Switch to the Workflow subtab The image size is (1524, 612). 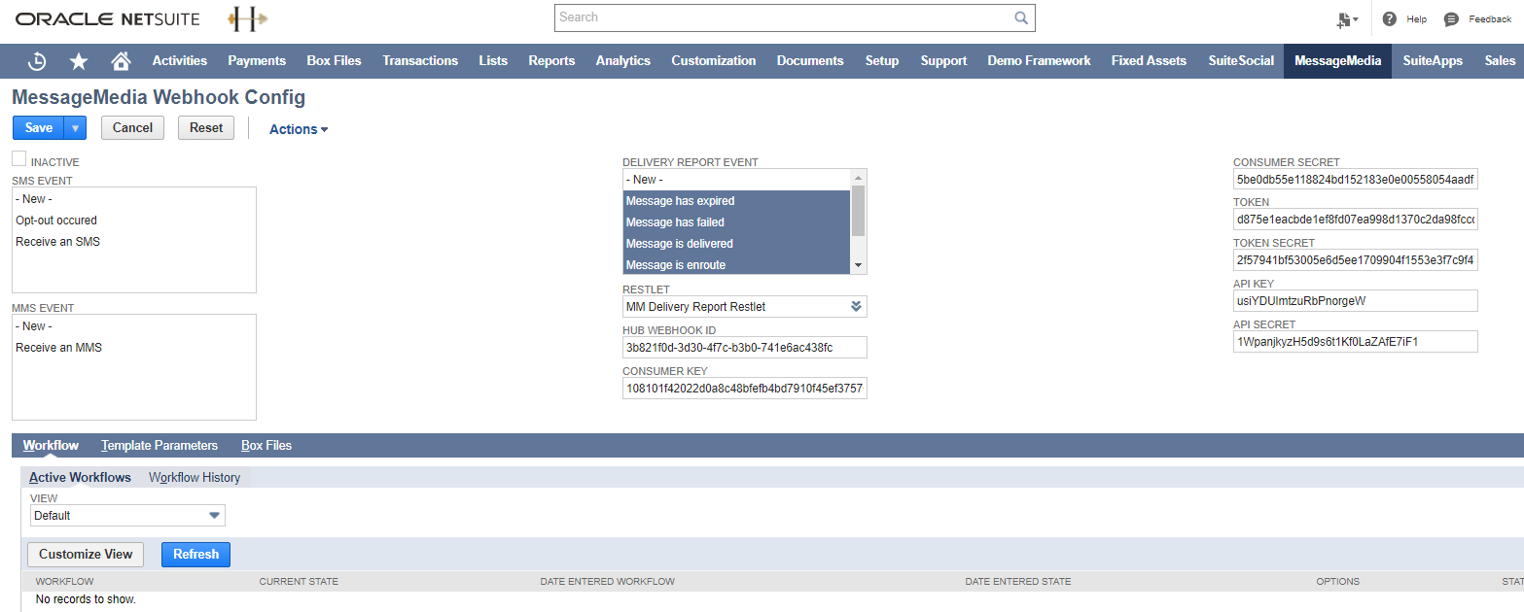click(x=51, y=446)
